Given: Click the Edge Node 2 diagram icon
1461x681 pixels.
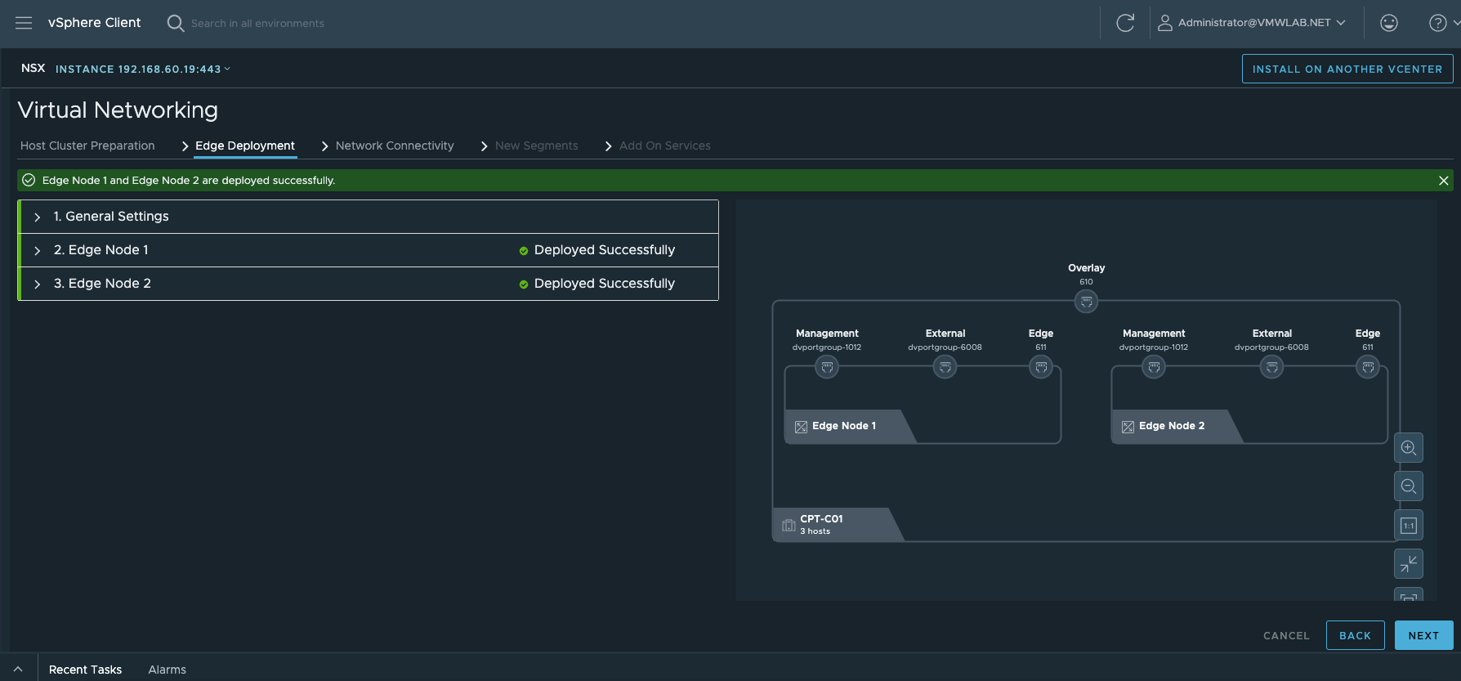Looking at the screenshot, I should point(1128,427).
